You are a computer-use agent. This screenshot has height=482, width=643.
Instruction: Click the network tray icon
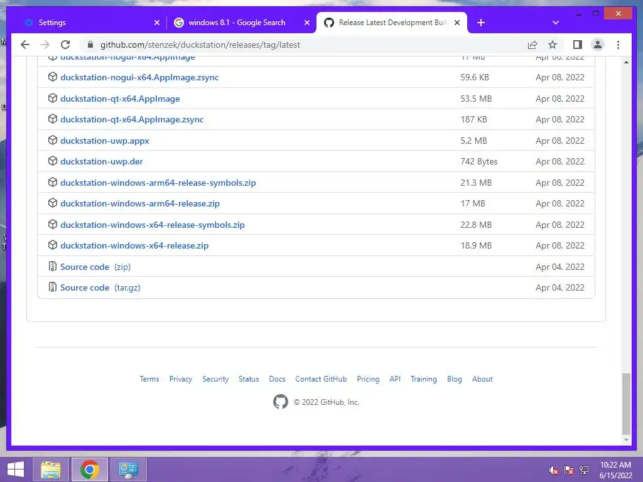[584, 470]
